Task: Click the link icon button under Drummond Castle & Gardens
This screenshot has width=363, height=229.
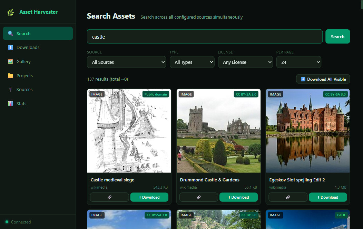Action: [199, 197]
